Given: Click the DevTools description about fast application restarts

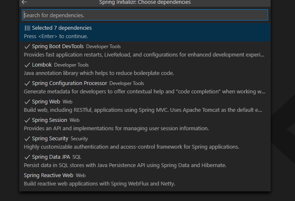Looking at the screenshot, I should tap(144, 55).
